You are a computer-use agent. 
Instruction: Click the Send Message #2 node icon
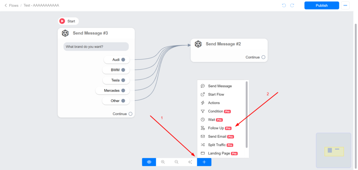[x=198, y=44]
